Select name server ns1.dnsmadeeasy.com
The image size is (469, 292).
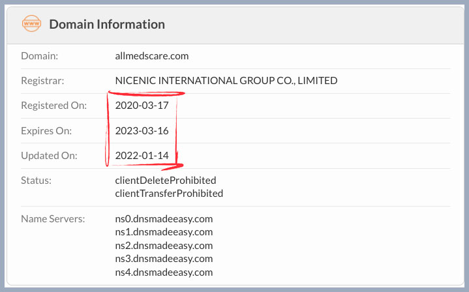point(164,232)
